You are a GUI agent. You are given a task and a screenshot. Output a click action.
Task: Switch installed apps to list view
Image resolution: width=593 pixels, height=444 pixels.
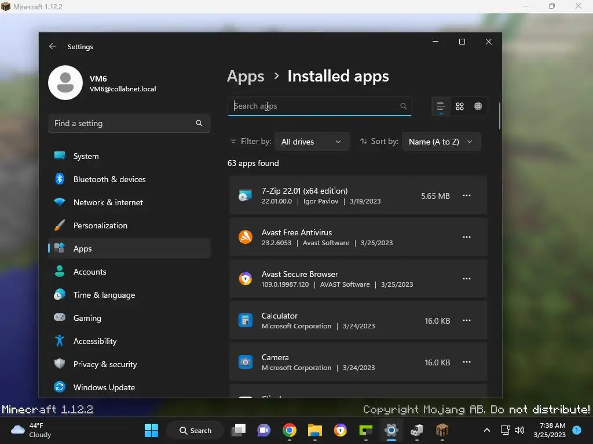click(441, 106)
